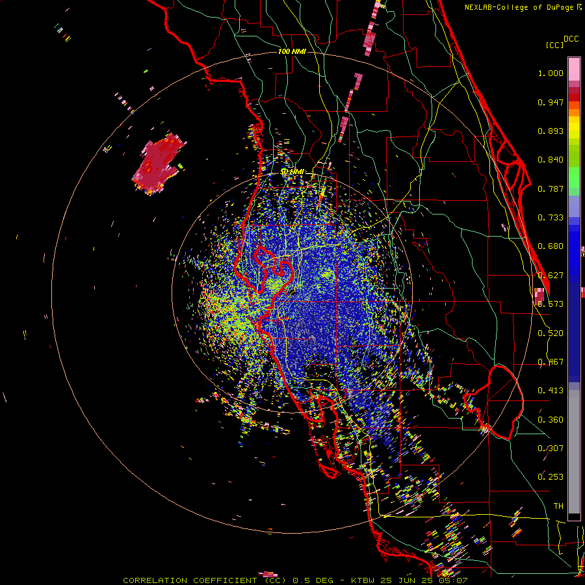Select the TH threshold label
This screenshot has width=585, height=585.
click(558, 506)
